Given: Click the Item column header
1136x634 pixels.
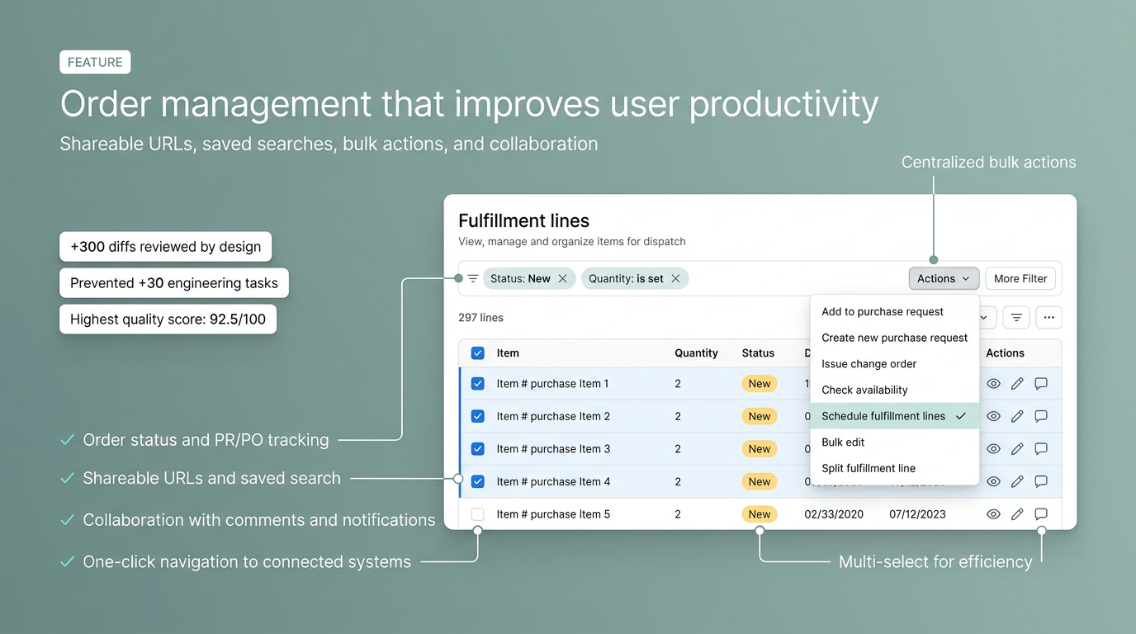Looking at the screenshot, I should tap(508, 353).
